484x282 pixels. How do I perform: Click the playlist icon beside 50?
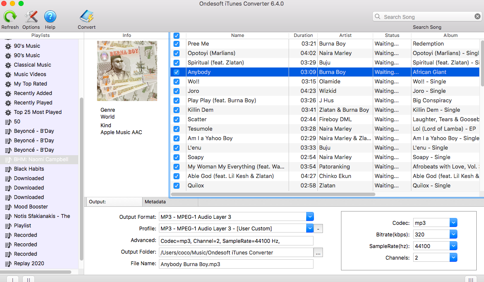[x=8, y=122]
